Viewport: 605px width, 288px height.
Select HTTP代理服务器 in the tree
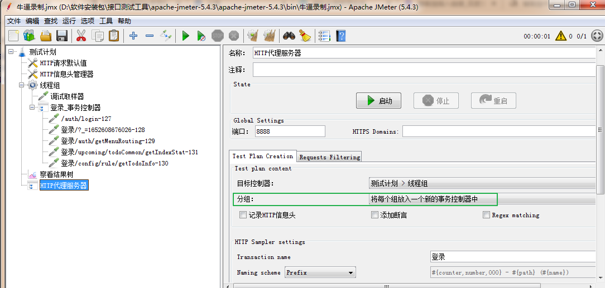click(x=64, y=186)
